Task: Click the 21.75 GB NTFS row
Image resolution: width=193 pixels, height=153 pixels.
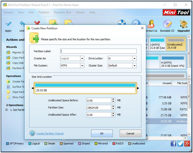Action: 167,115
